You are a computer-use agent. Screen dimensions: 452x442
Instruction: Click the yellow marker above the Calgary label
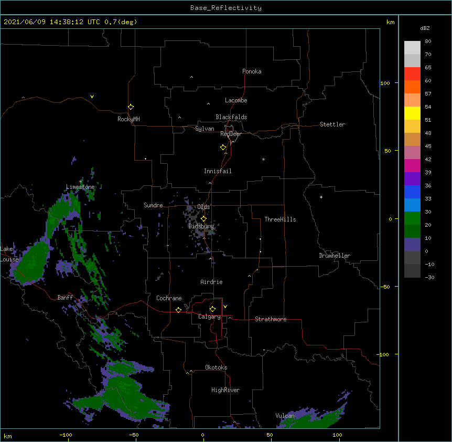(212, 309)
